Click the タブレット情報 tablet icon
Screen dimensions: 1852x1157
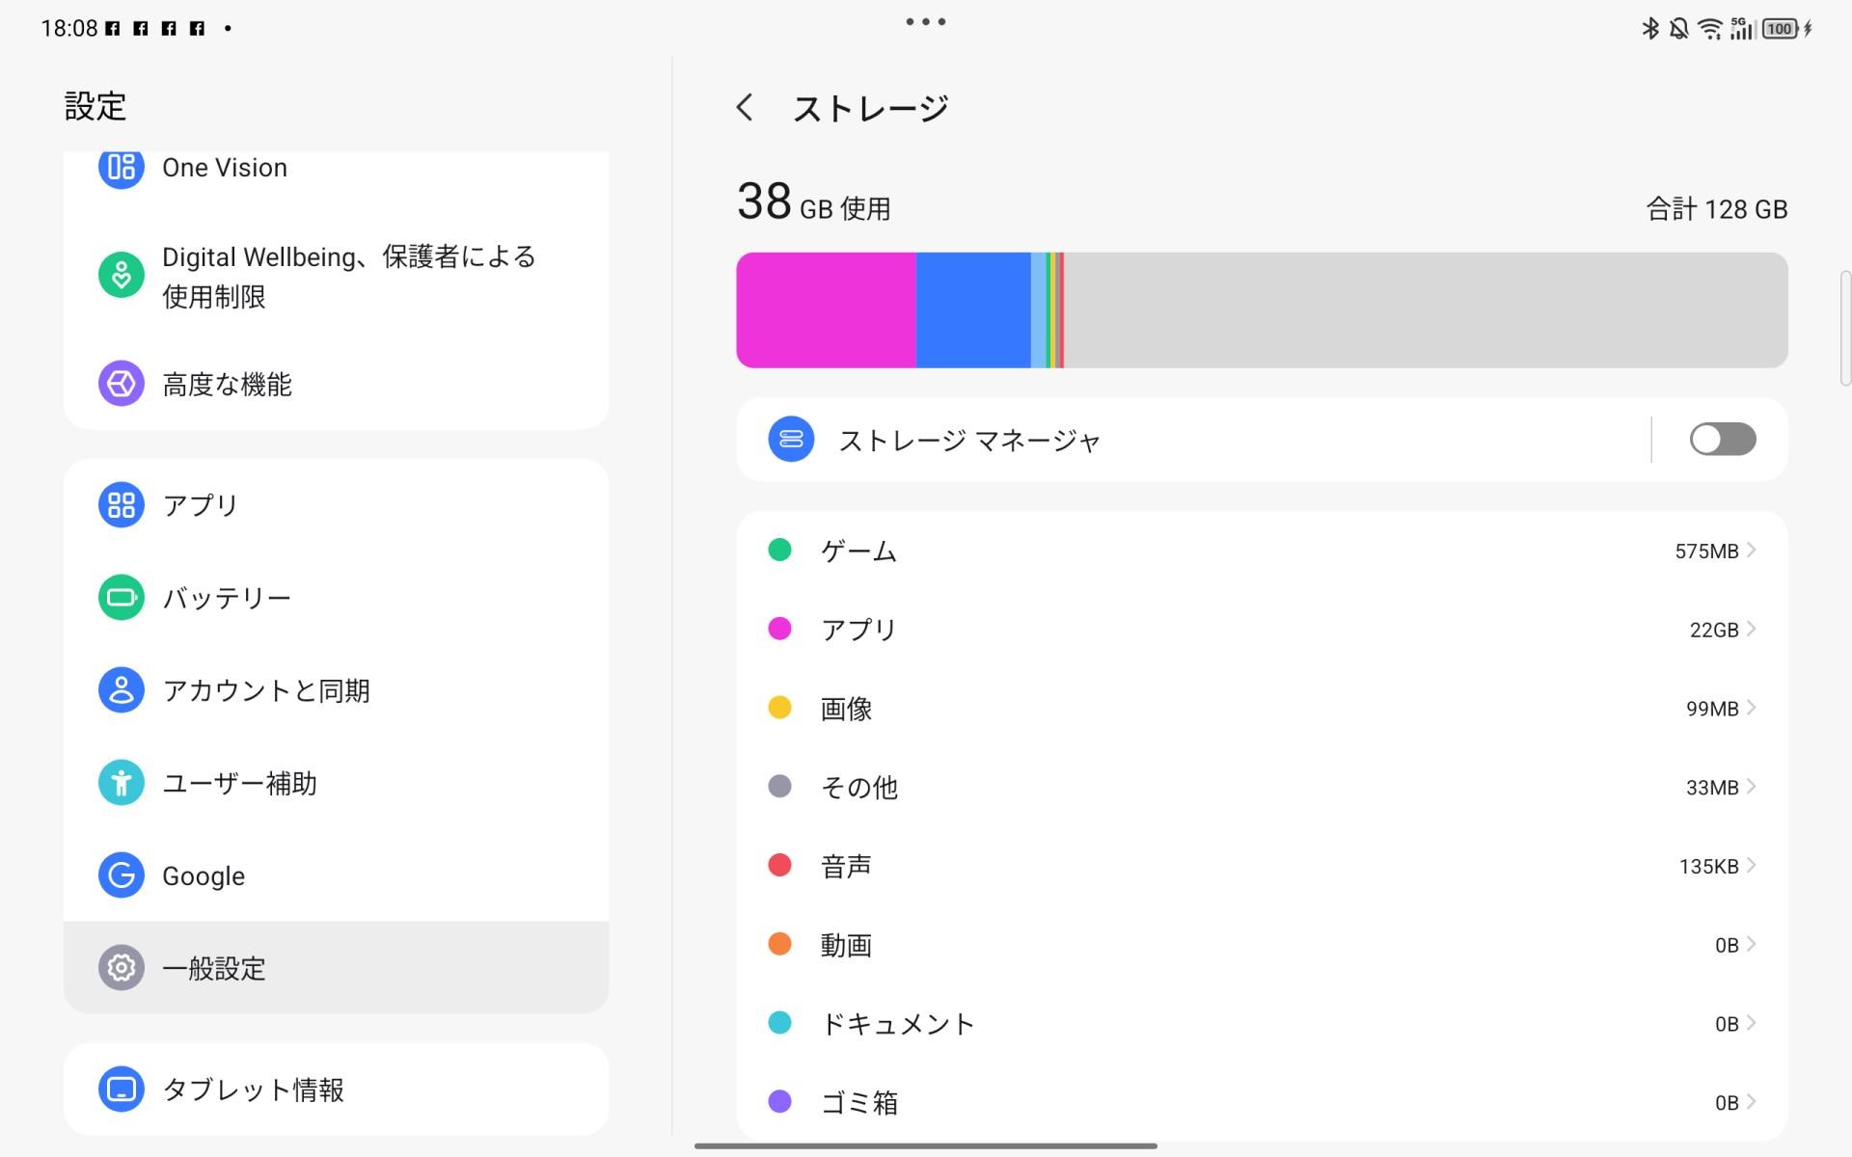pyautogui.click(x=120, y=1089)
